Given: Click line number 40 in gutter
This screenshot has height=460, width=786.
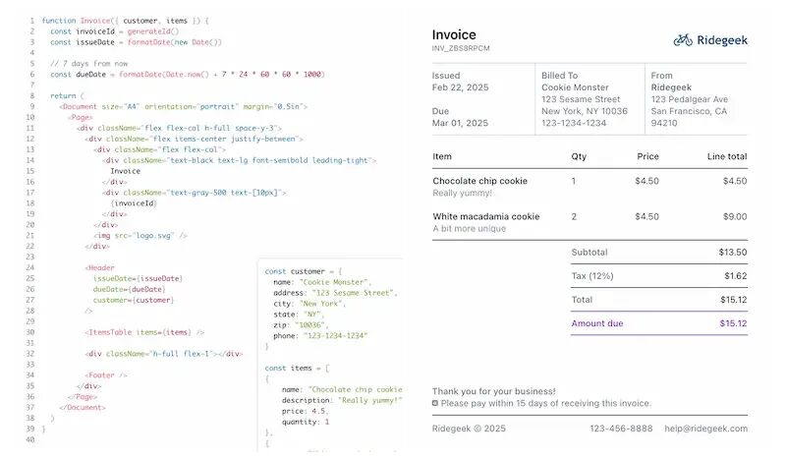Looking at the screenshot, I should (30, 440).
